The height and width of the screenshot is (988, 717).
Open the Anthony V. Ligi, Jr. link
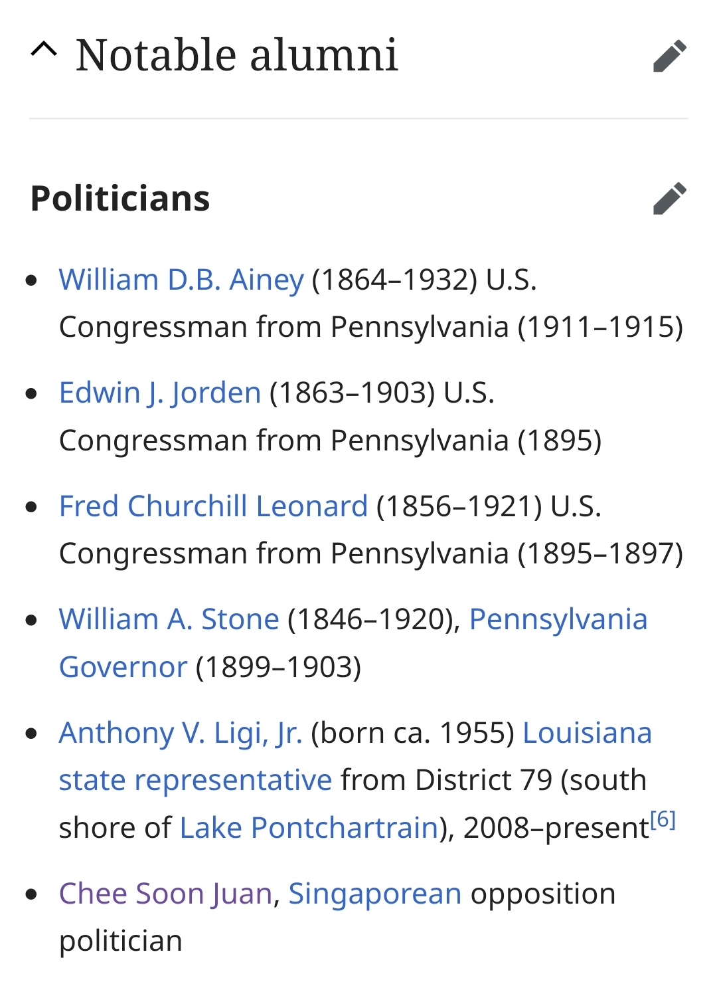click(181, 733)
